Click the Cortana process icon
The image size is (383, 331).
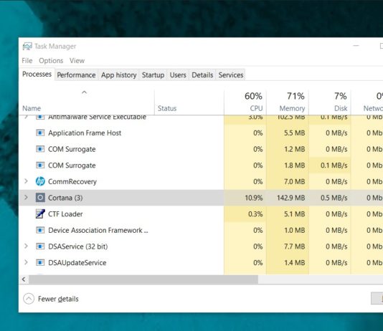[40, 198]
